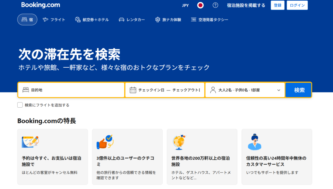The image size is (333, 189).
Task: Click the 宿泊施設を掲載する link
Action: (246, 5)
